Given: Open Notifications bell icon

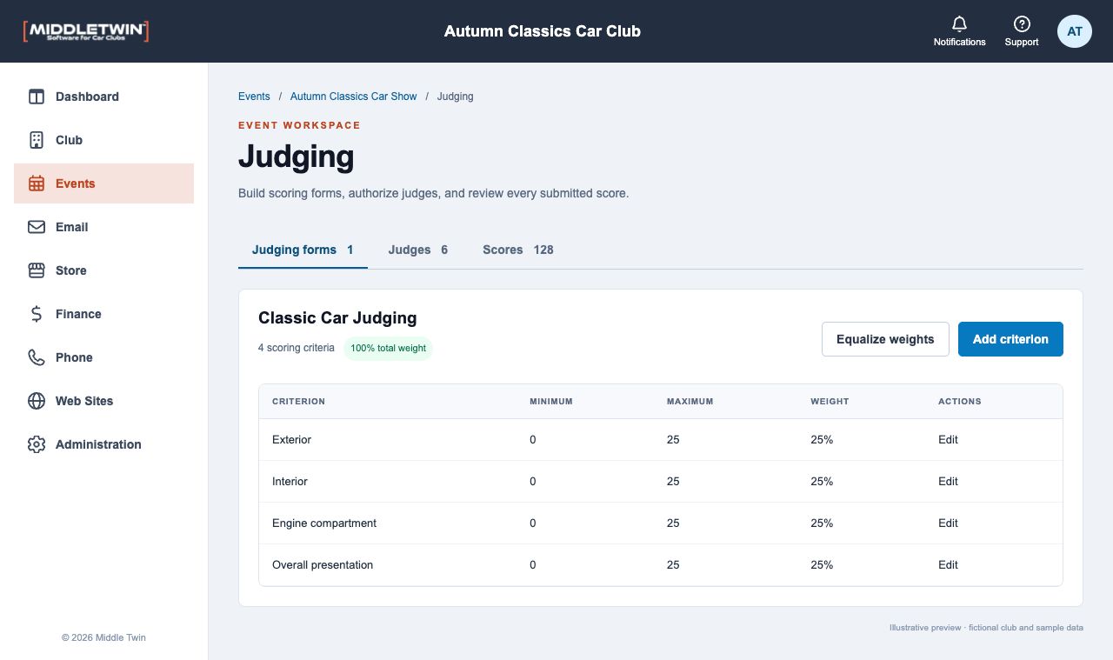Looking at the screenshot, I should click(960, 23).
